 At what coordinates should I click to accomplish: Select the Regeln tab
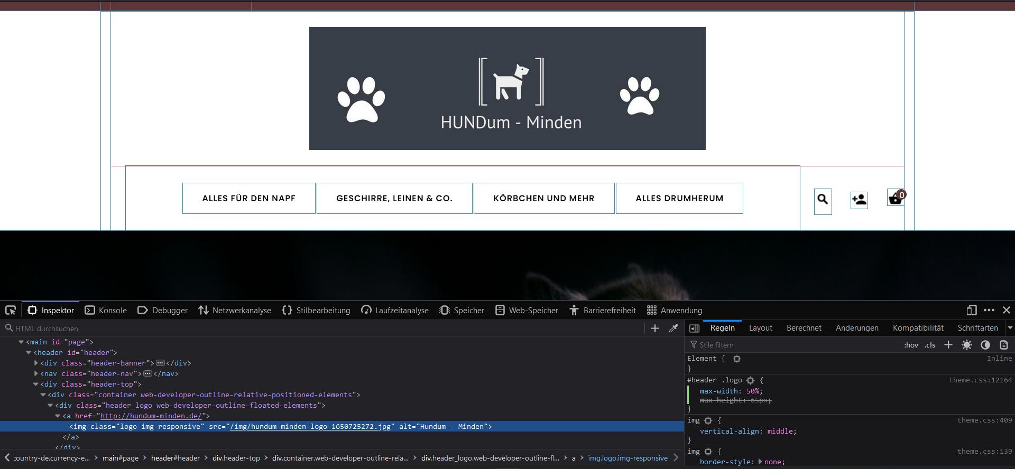tap(723, 328)
